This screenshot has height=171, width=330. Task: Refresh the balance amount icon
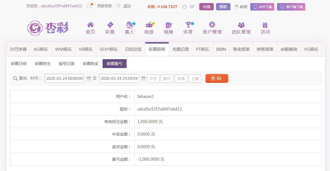[x=184, y=7]
